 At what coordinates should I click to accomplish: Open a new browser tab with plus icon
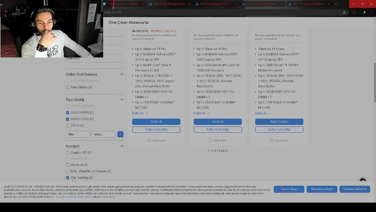(336, 4)
